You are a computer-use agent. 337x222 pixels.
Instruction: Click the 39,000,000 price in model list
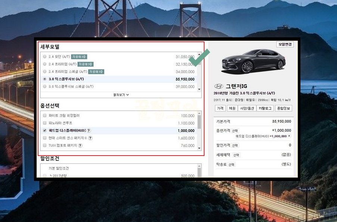pos(185,87)
